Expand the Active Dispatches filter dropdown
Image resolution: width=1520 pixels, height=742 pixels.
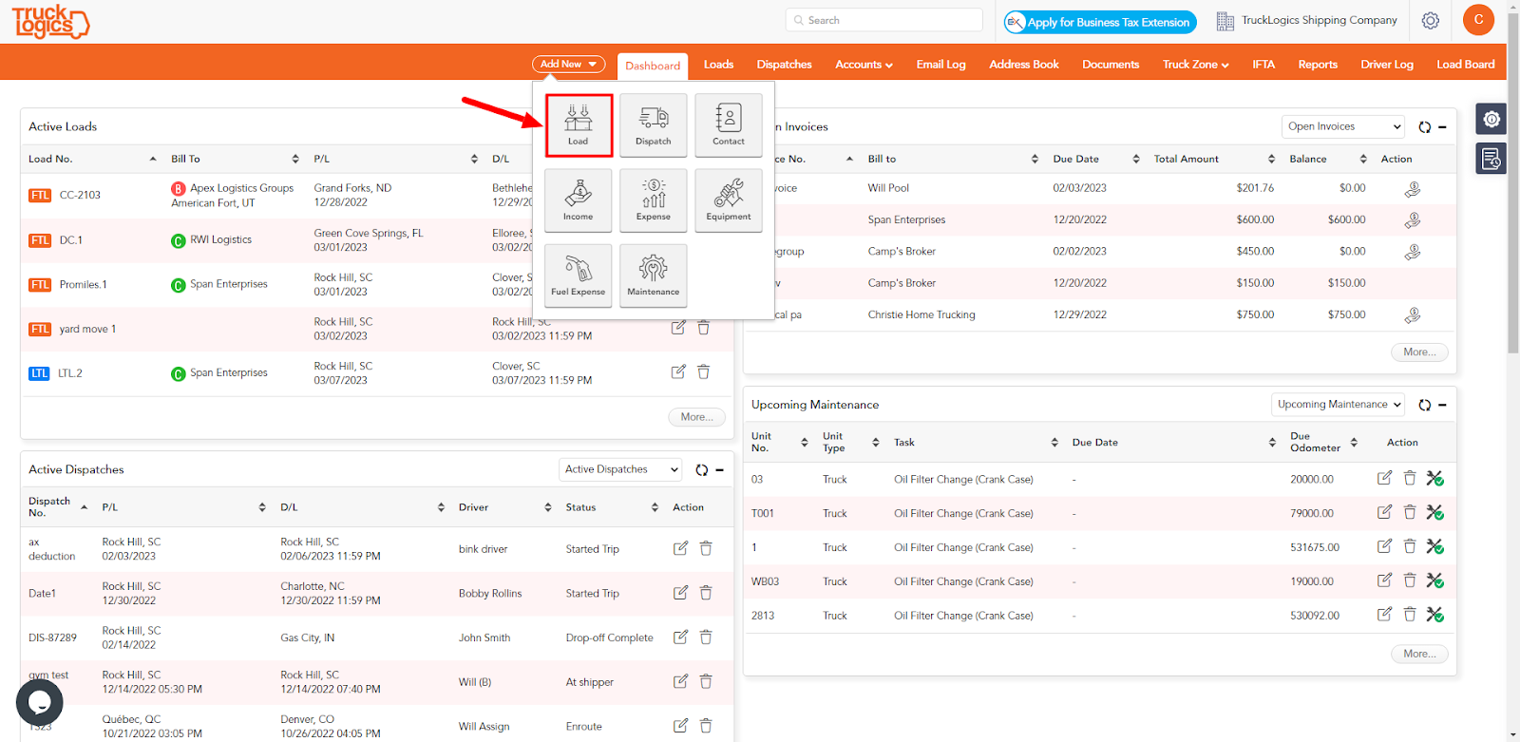(x=620, y=469)
